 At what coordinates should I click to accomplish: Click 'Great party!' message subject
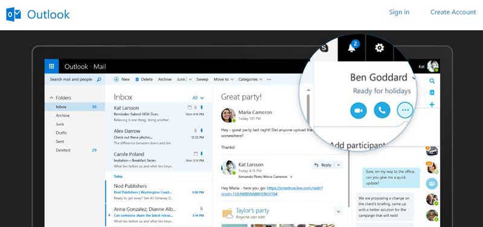coord(241,97)
